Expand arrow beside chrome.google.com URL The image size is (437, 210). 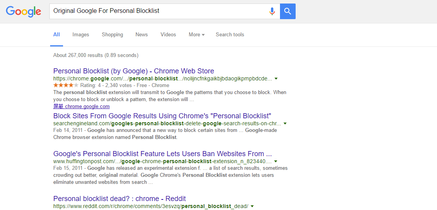click(x=276, y=78)
